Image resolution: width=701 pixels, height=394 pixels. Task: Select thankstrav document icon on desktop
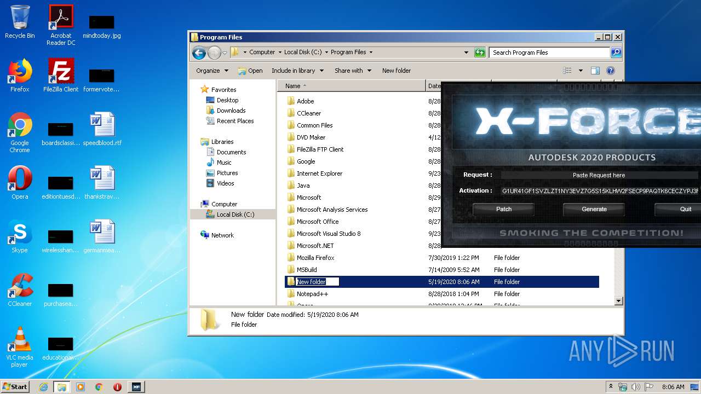pyautogui.click(x=102, y=183)
